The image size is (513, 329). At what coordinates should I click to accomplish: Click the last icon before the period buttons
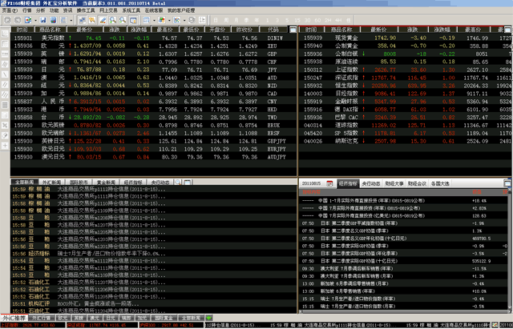201,20
